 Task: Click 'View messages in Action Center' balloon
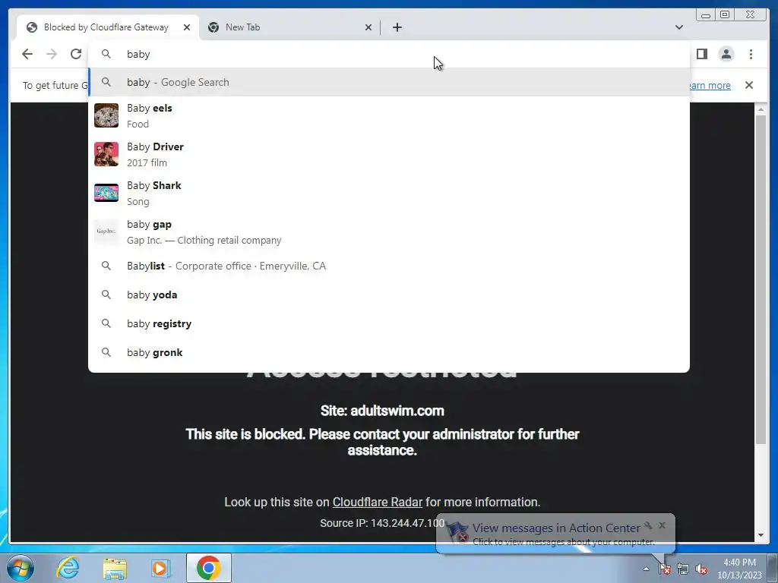click(555, 528)
